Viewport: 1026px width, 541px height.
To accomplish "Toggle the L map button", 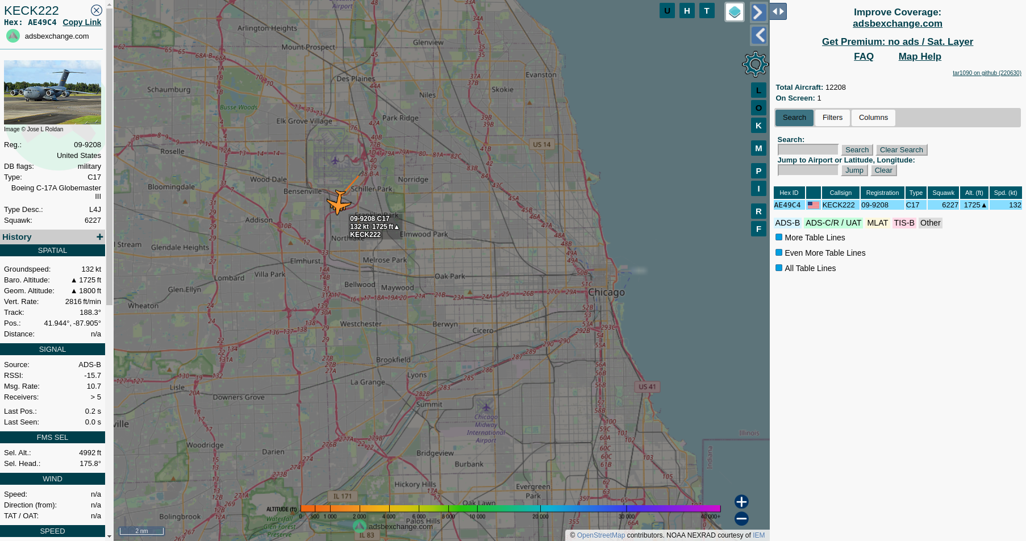I will (758, 90).
